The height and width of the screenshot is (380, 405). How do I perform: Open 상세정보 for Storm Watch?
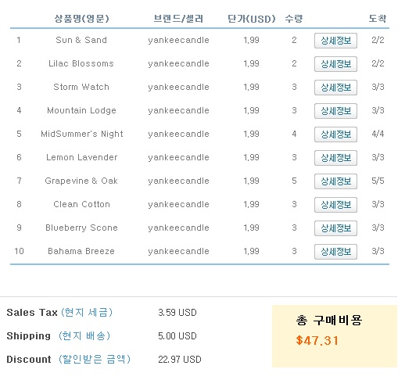pos(335,88)
